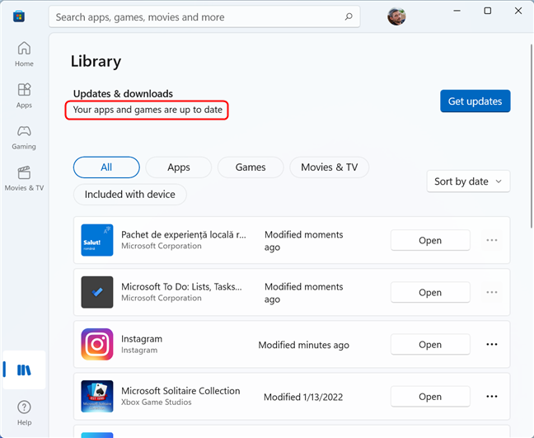Expand the Sort by date dropdown

(x=468, y=181)
